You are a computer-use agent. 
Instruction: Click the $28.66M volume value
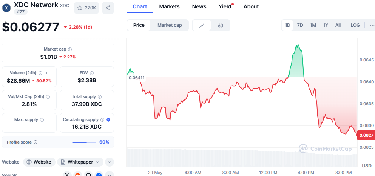coord(19,81)
